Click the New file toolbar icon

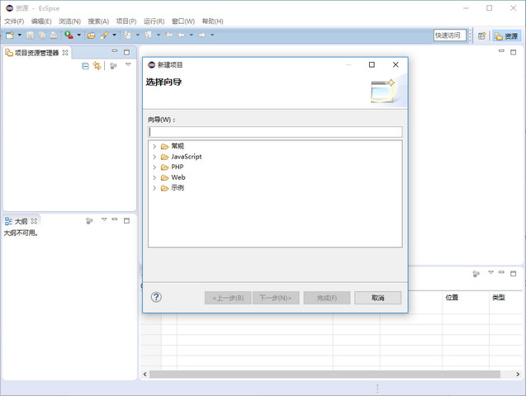tap(9, 35)
